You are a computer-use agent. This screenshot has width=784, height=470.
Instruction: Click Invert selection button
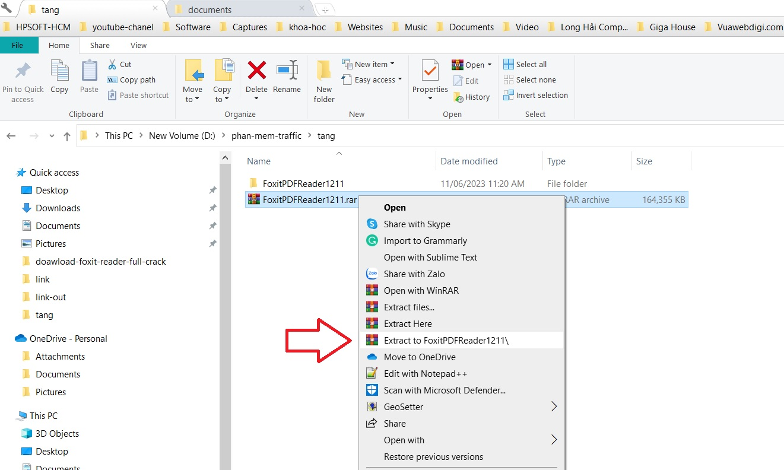tap(536, 95)
